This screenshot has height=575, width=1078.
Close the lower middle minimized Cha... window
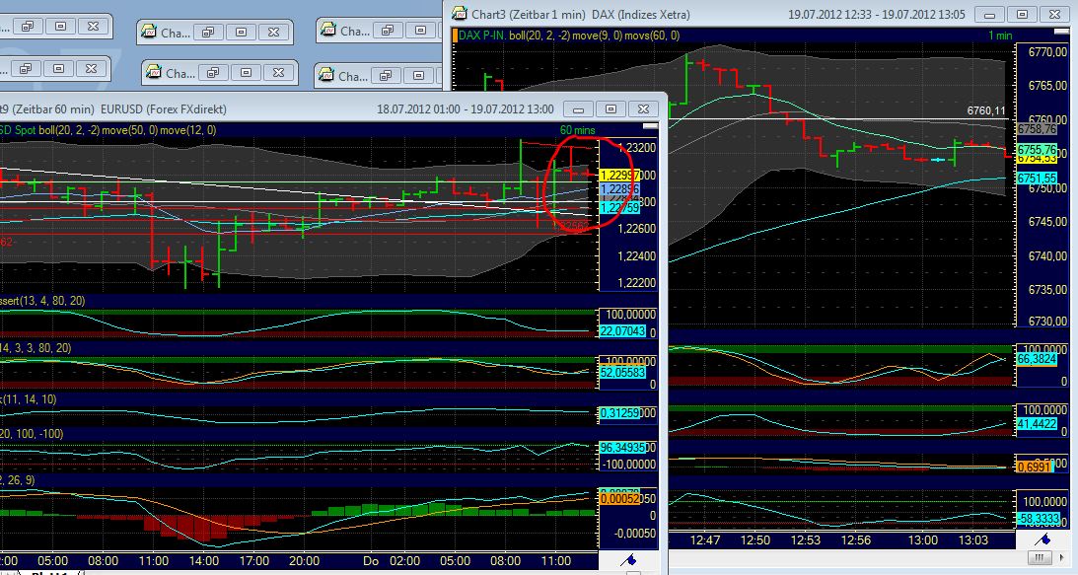pyautogui.click(x=278, y=72)
